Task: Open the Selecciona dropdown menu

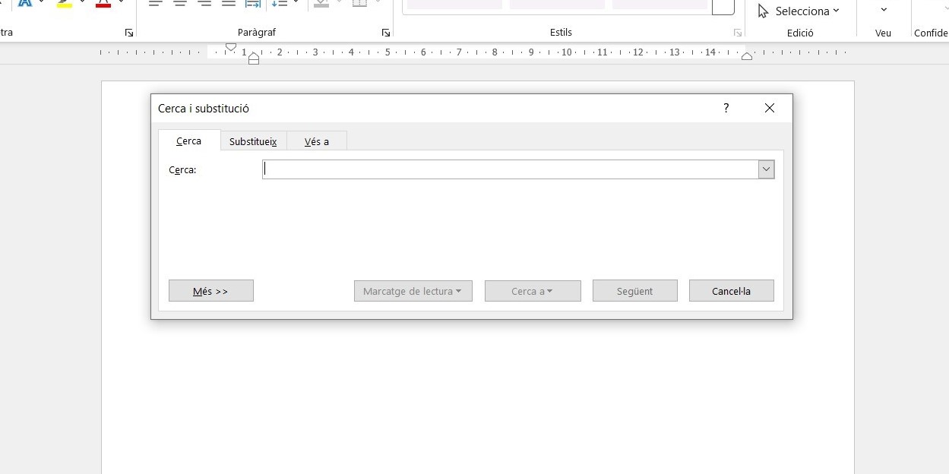Action: coord(799,11)
